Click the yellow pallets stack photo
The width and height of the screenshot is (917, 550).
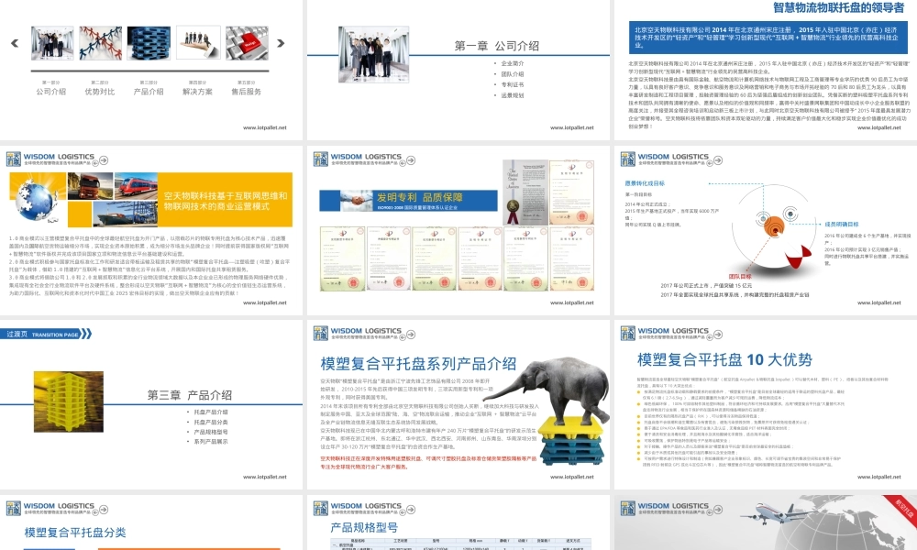point(69,401)
